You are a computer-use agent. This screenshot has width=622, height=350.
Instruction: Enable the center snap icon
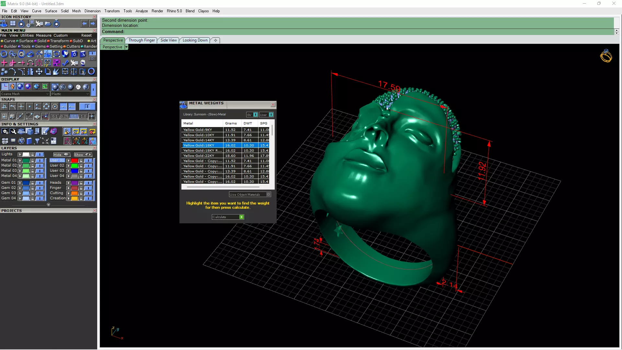tap(55, 107)
